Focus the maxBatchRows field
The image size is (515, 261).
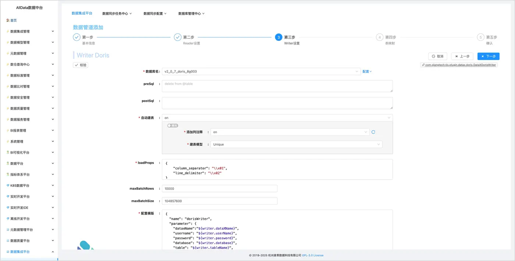tap(220, 188)
